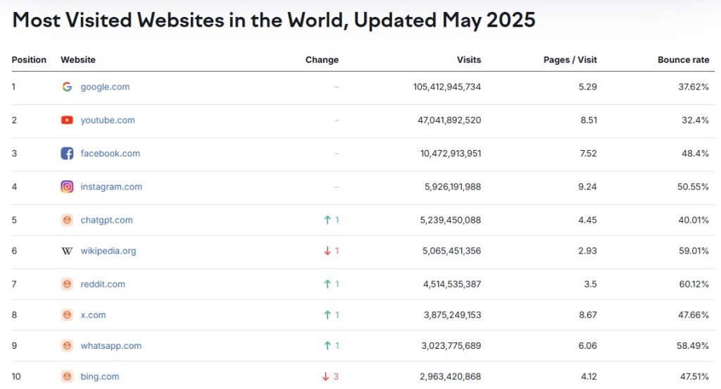The image size is (721, 389).
Task: Click the pages per visit value 8.51
Action: [x=589, y=120]
